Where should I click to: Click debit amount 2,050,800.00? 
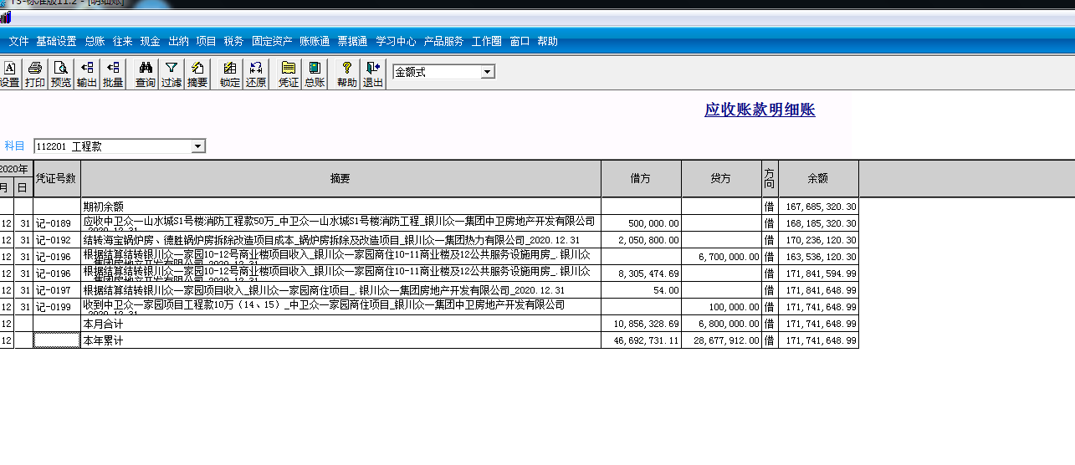click(x=649, y=240)
